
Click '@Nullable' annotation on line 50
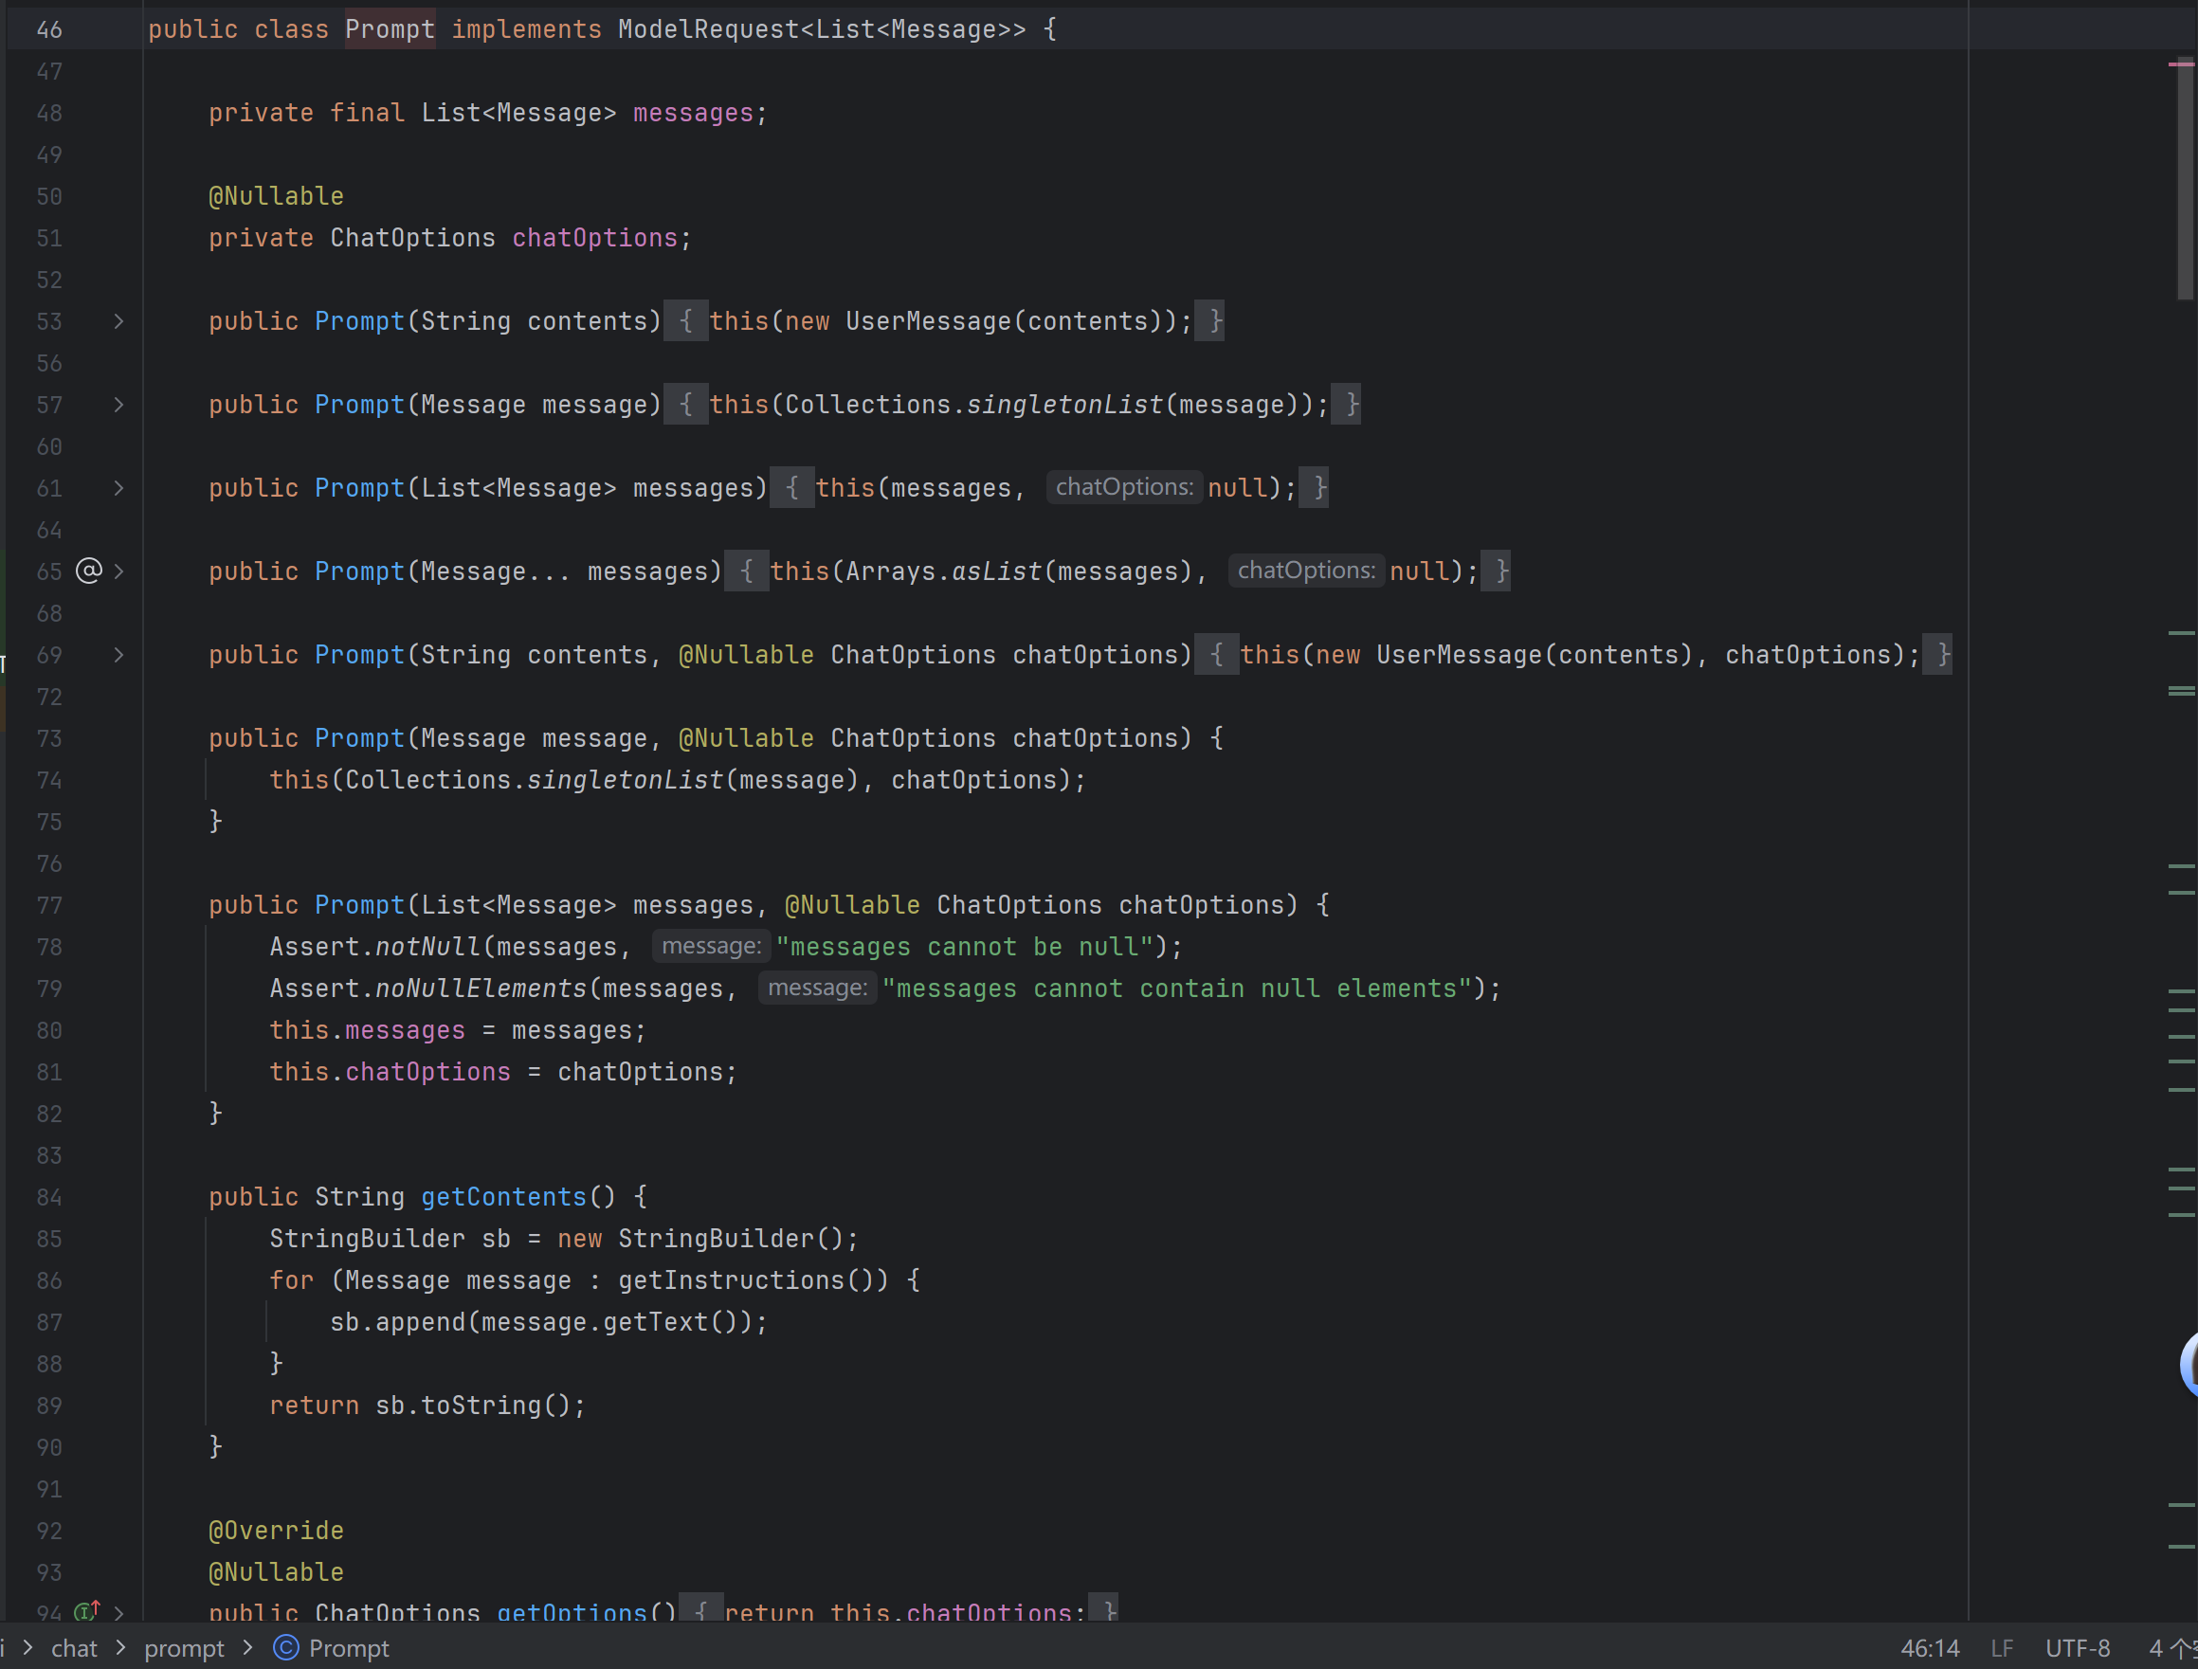276,197
